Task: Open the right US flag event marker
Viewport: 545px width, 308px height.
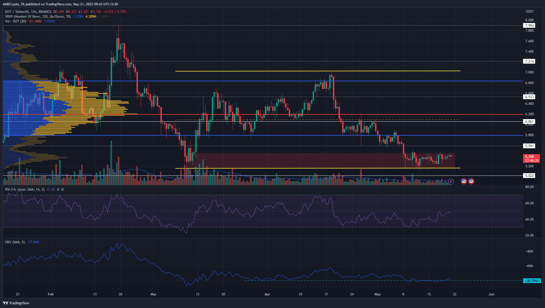Action: click(471, 181)
